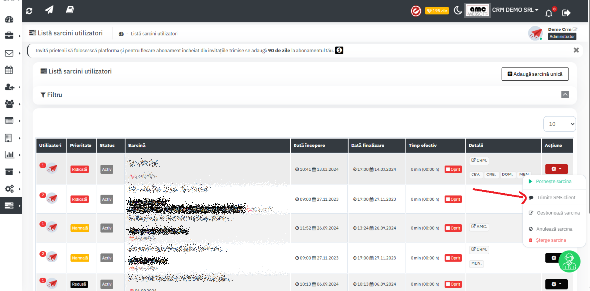Image resolution: width=590 pixels, height=291 pixels.
Task: Click the info icon in invitation banner
Action: point(339,50)
